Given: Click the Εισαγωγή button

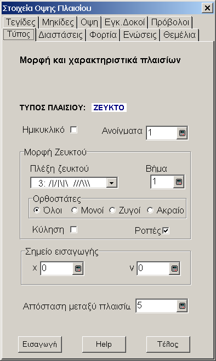Looking at the screenshot, I should (40, 344).
